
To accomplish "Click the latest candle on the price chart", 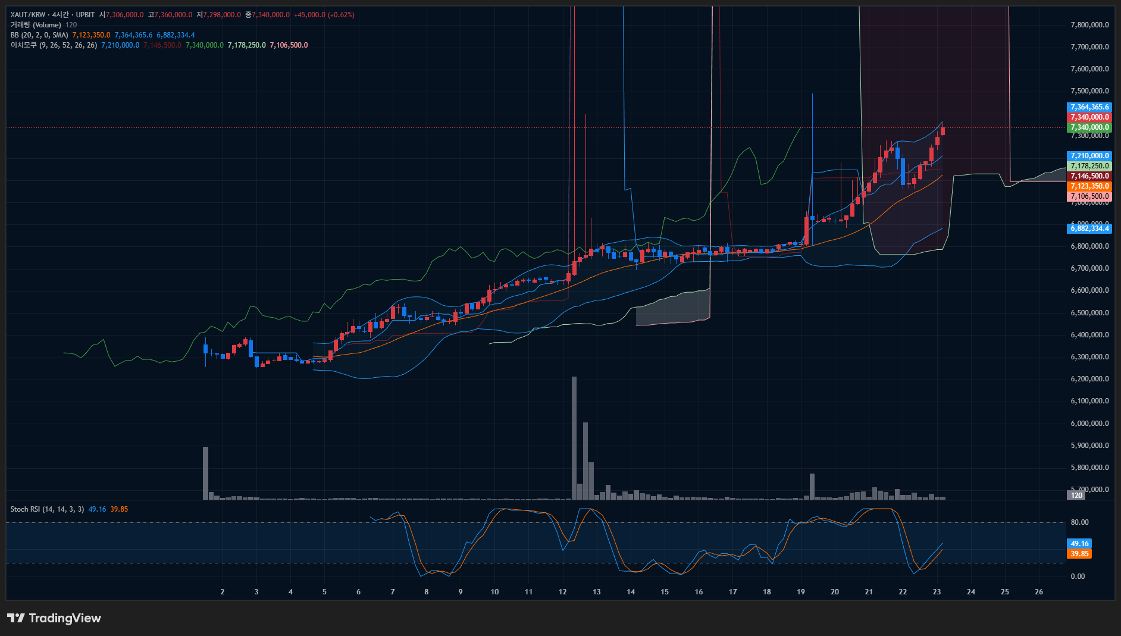I will click(x=942, y=130).
